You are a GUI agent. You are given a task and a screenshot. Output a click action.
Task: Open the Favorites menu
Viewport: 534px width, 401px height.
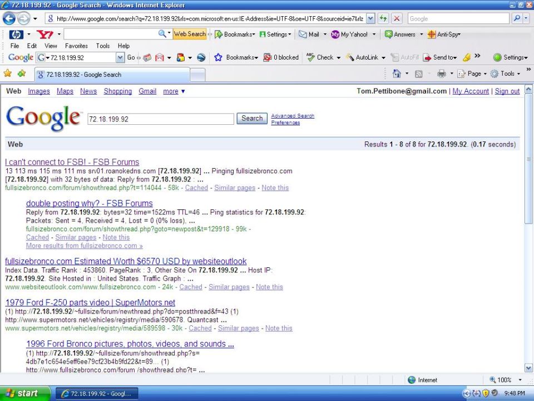click(x=76, y=46)
